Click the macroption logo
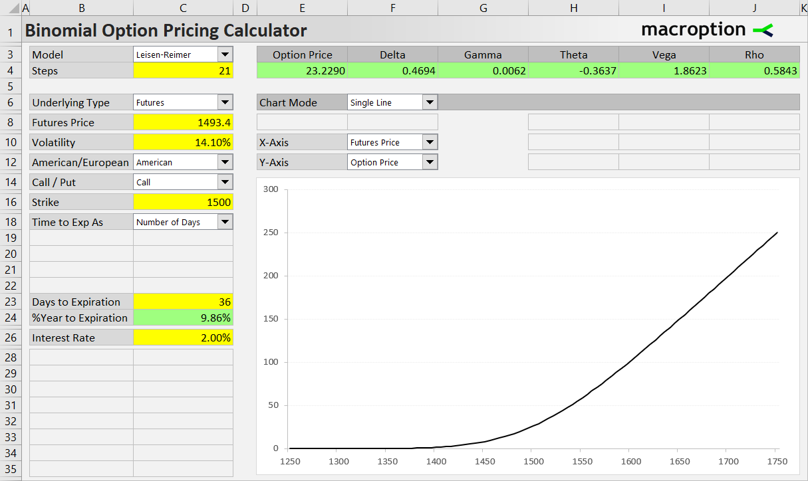808x481 pixels. pos(707,29)
